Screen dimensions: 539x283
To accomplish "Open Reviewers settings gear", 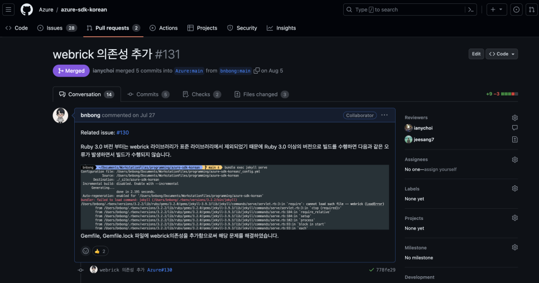I will point(514,118).
